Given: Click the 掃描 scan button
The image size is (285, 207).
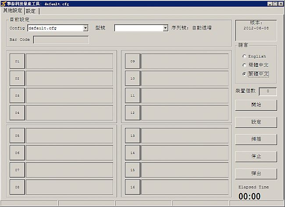Looking at the screenshot, I should [x=256, y=139].
